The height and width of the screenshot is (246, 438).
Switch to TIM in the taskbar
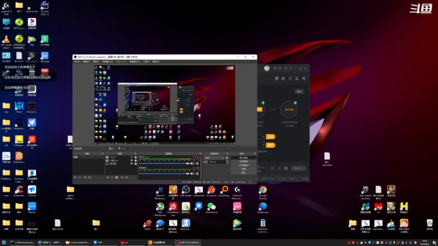tap(104, 242)
